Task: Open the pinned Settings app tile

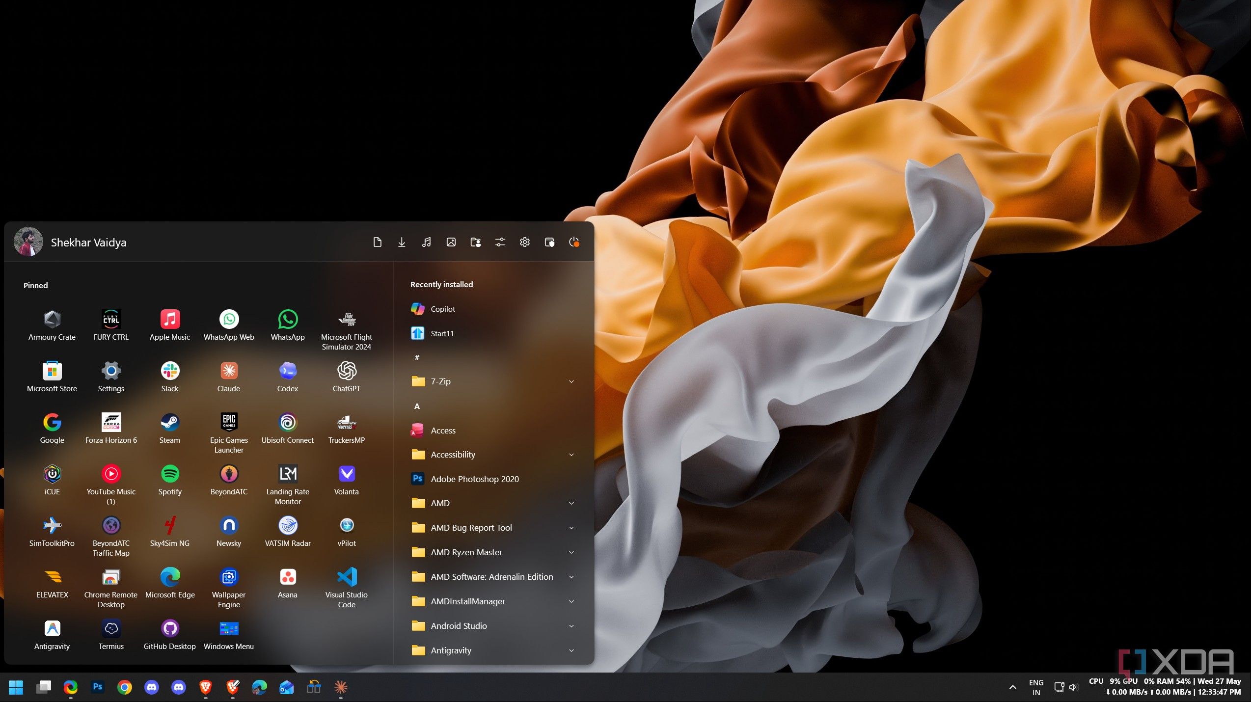Action: click(111, 377)
